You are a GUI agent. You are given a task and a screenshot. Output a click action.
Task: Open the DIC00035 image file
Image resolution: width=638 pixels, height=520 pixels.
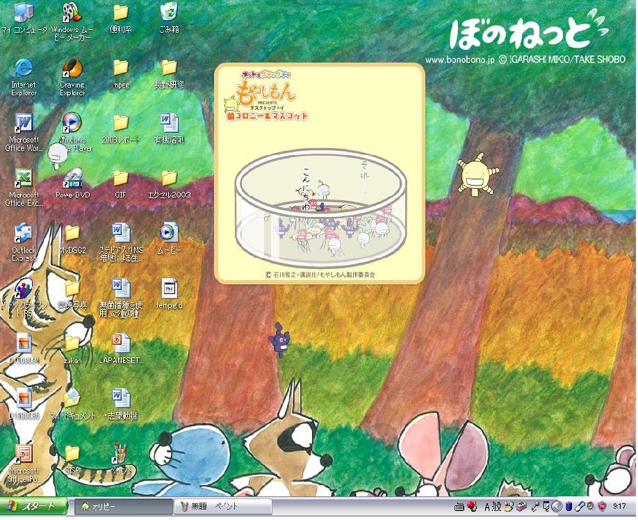(x=24, y=405)
